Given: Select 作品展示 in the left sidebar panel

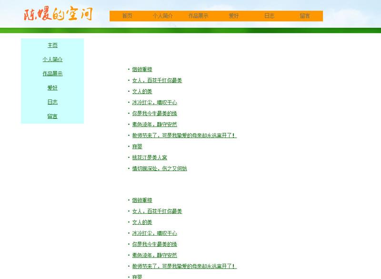Looking at the screenshot, I should (52, 74).
